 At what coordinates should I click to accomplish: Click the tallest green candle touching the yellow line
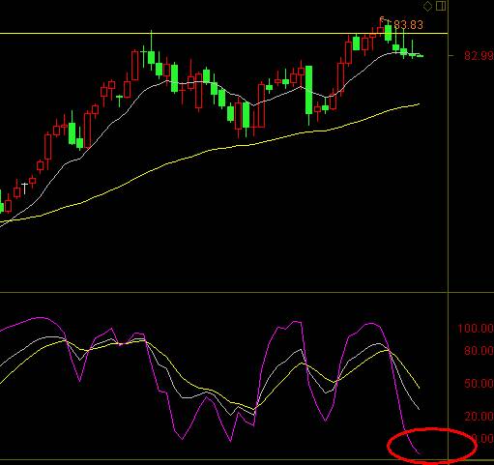pos(388,32)
